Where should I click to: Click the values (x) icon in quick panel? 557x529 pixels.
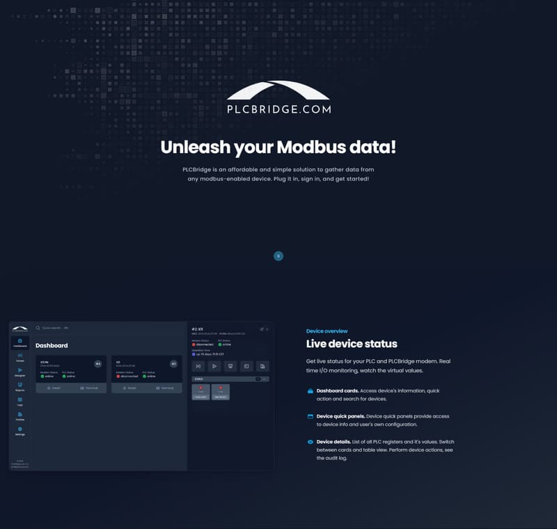[x=198, y=366]
